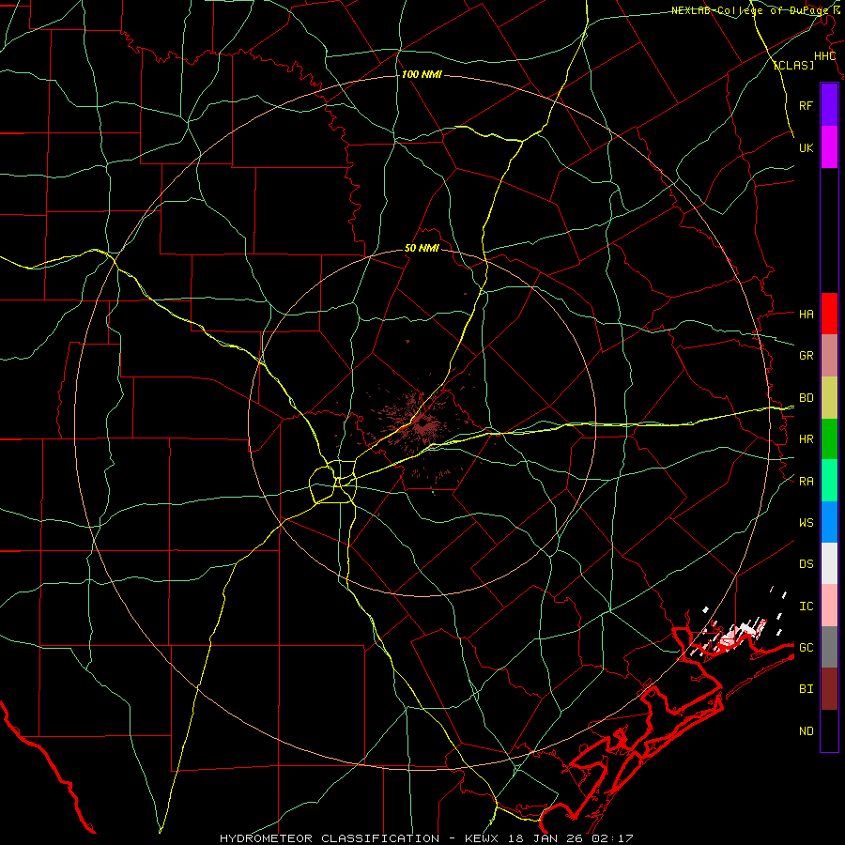Select the "HR" legend label

pos(806,439)
